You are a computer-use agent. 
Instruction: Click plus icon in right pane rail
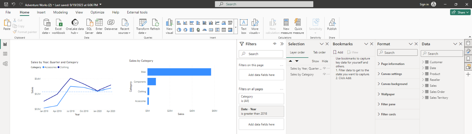tap(468, 74)
